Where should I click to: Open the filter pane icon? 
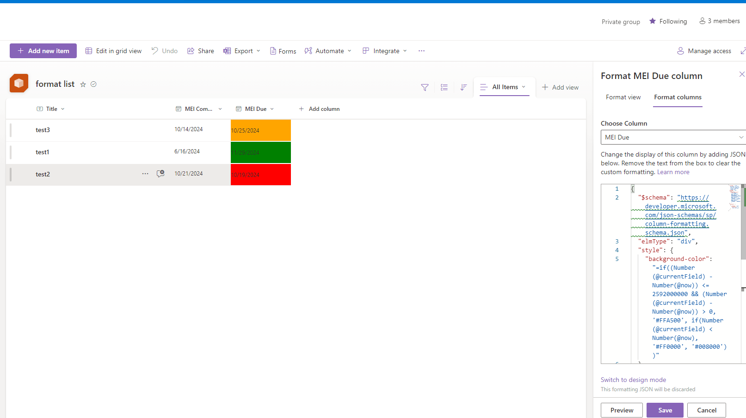click(x=425, y=87)
